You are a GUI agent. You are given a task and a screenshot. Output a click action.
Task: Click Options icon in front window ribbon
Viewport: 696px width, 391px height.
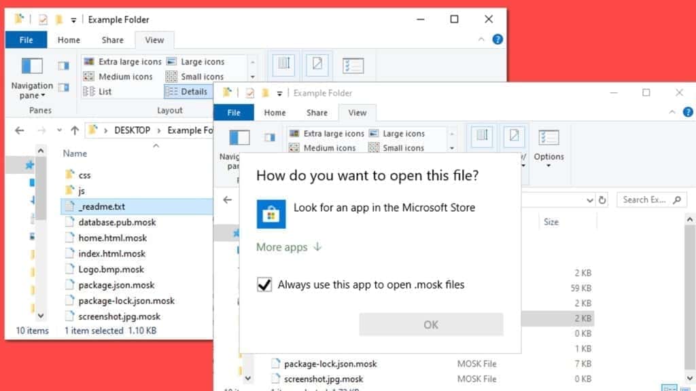point(549,138)
